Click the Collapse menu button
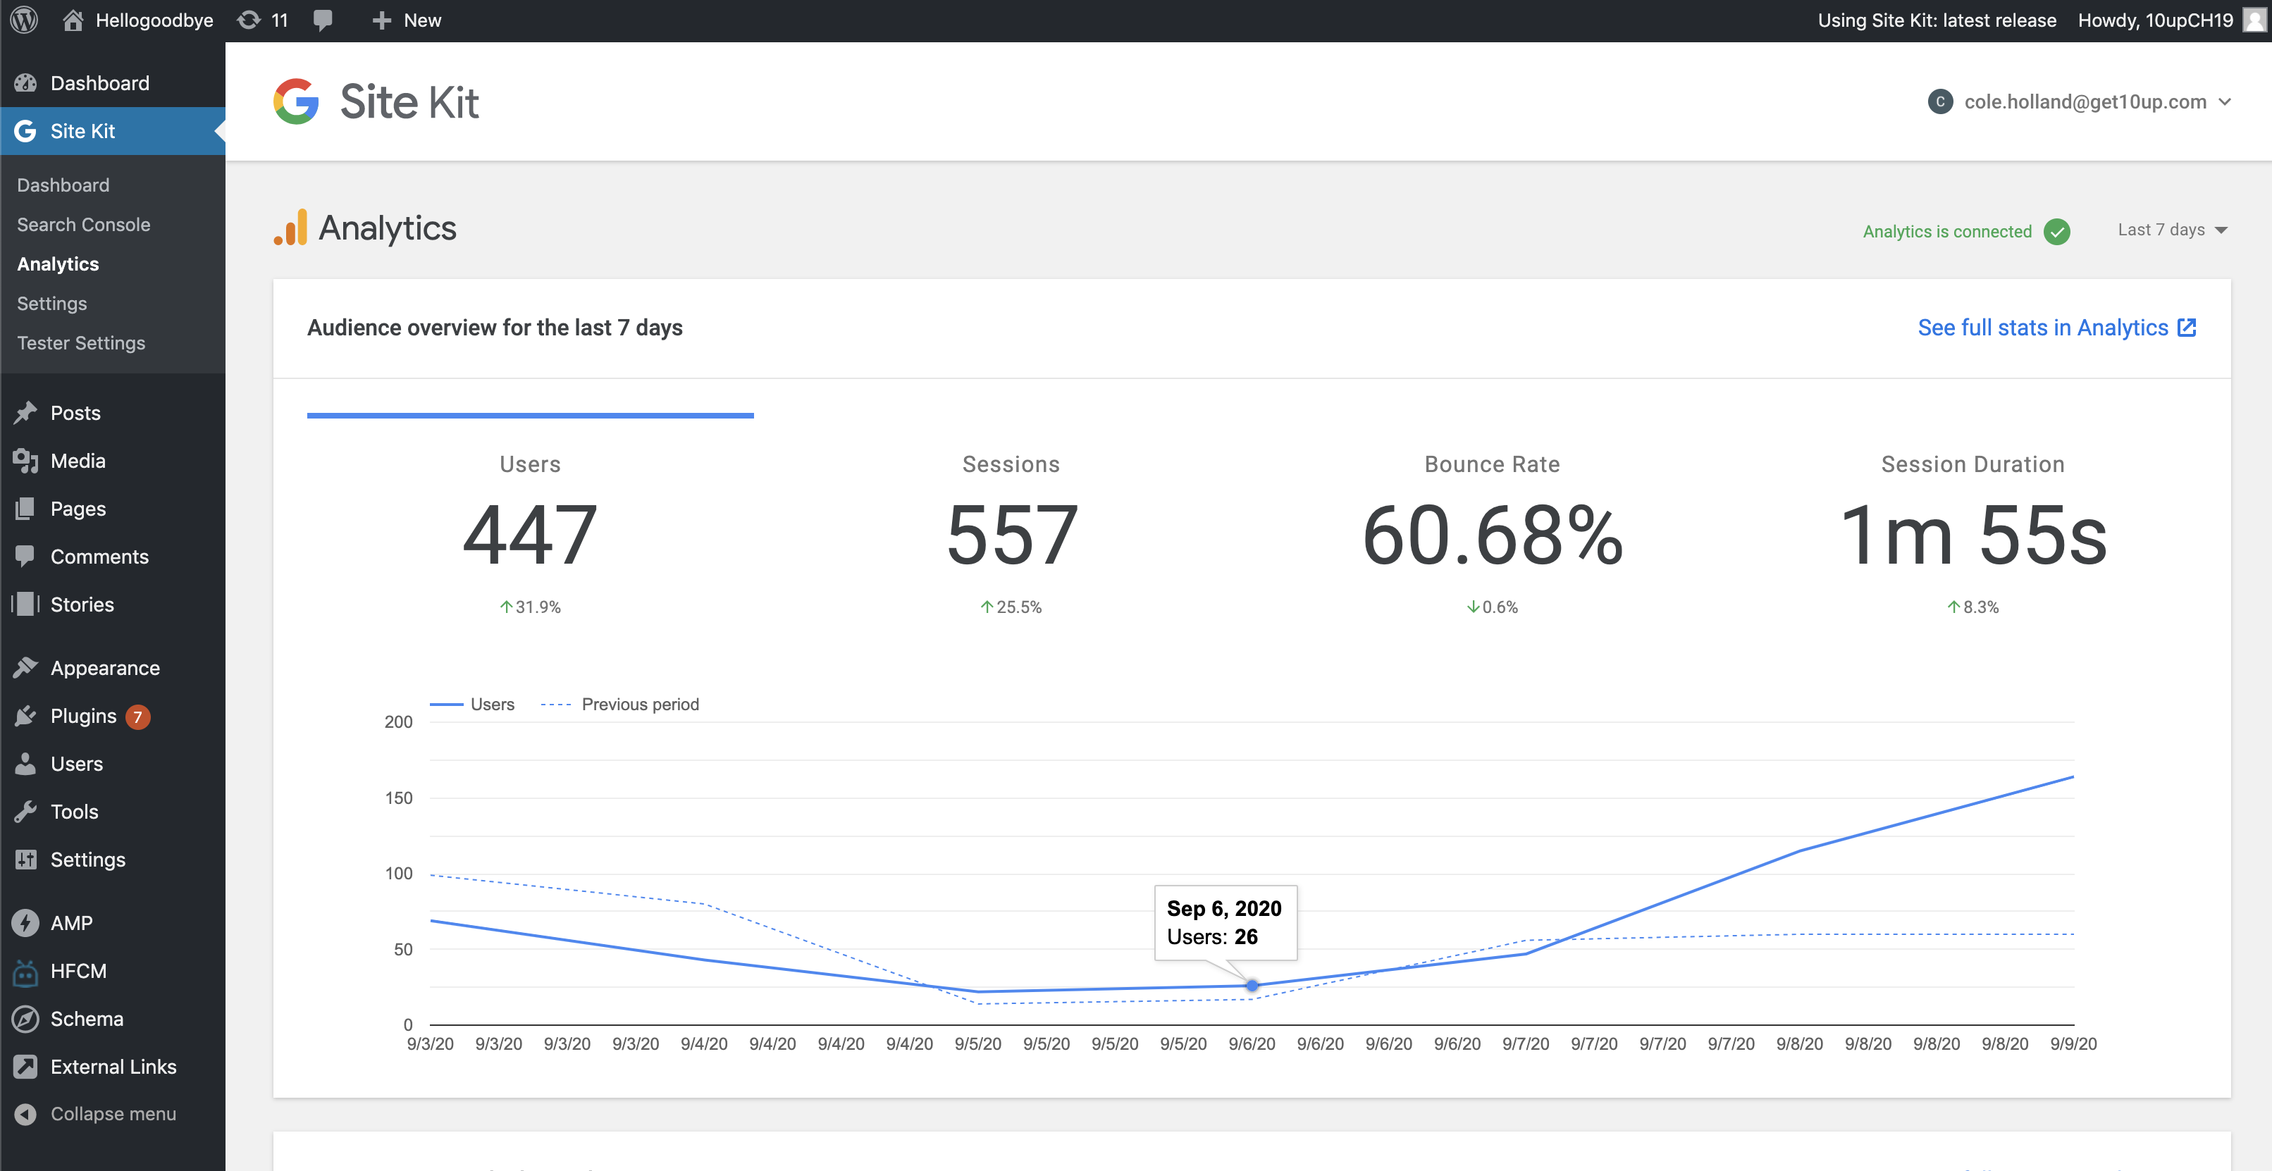This screenshot has height=1171, width=2272. click(x=113, y=1115)
